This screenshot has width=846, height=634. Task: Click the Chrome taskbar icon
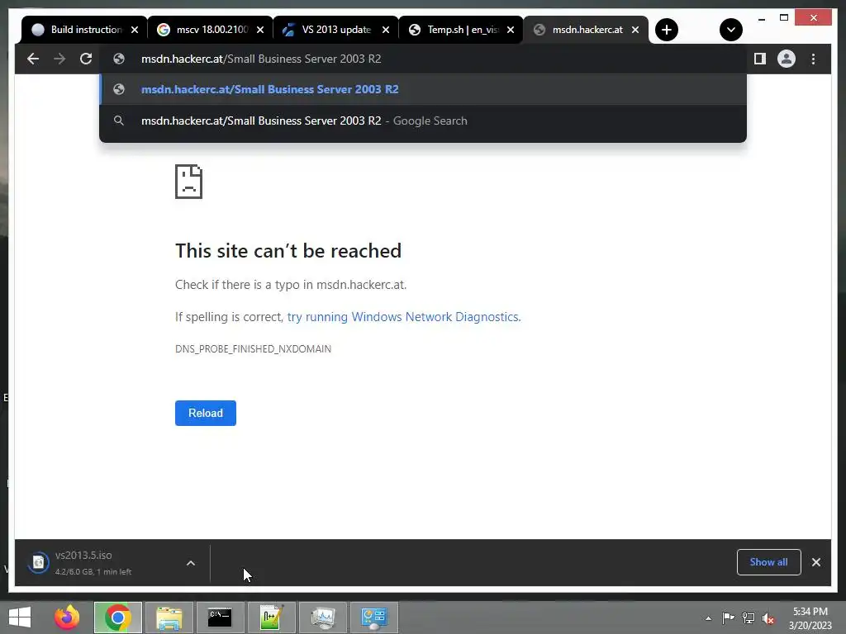(117, 617)
